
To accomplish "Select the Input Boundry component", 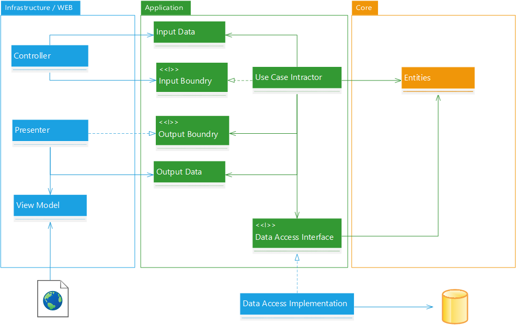I will 191,77.
